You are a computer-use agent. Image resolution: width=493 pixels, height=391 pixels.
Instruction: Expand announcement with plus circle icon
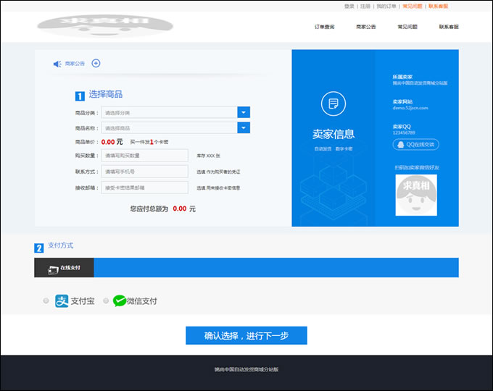[x=96, y=64]
